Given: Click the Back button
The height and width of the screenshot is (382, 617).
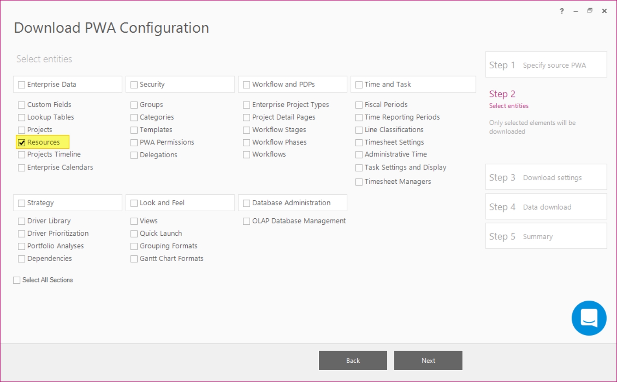Looking at the screenshot, I should tap(353, 361).
